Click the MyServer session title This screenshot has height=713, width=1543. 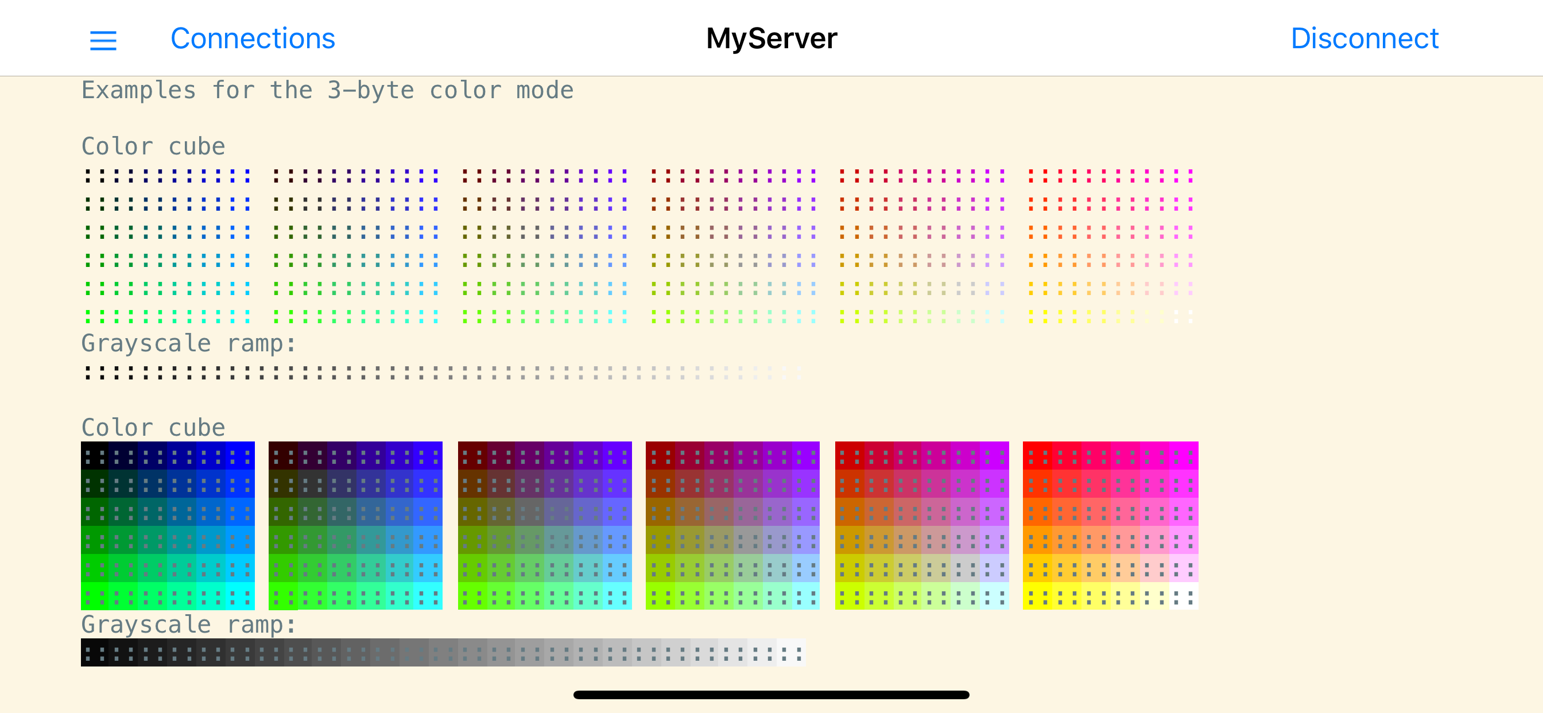pyautogui.click(x=771, y=38)
